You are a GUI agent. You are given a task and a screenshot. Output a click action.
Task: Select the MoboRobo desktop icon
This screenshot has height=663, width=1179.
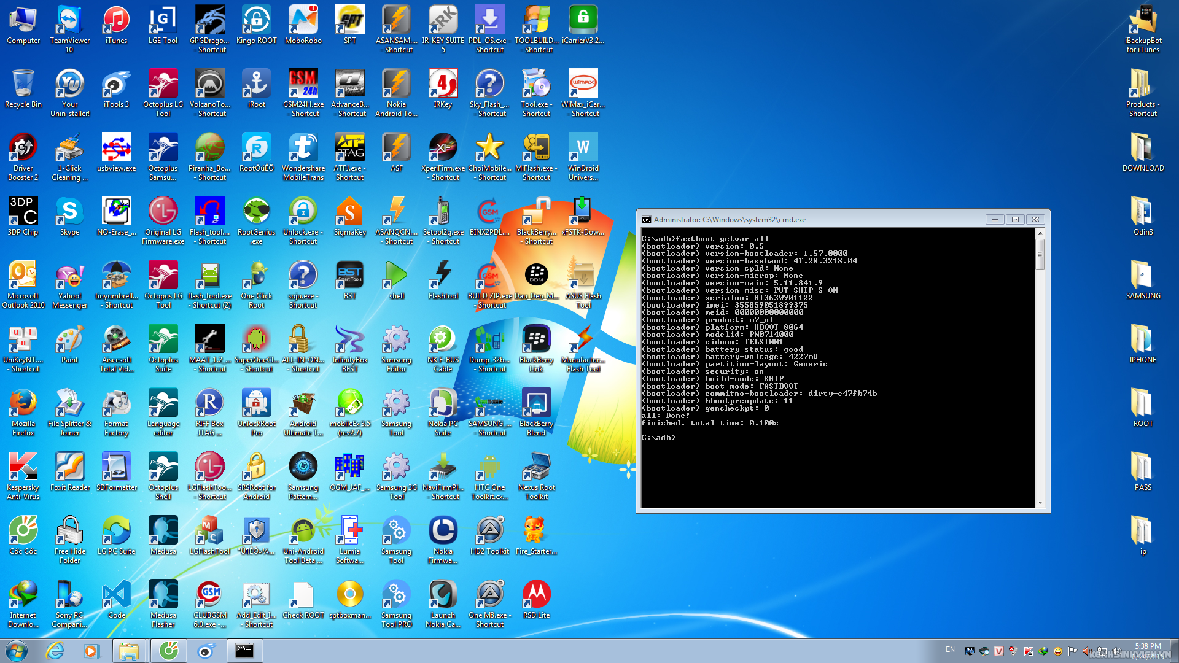[303, 25]
